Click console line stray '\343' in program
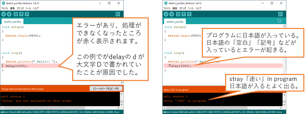This screenshot has height=114, width=306. point(184,101)
